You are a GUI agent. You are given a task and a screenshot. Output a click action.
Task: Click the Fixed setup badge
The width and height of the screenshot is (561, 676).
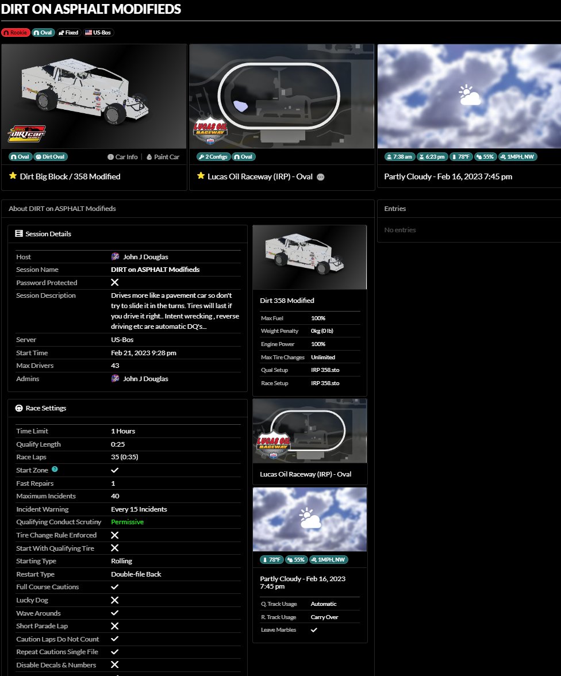click(68, 33)
